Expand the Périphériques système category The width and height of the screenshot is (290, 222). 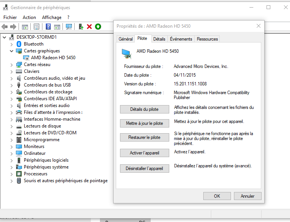[x=11, y=167]
